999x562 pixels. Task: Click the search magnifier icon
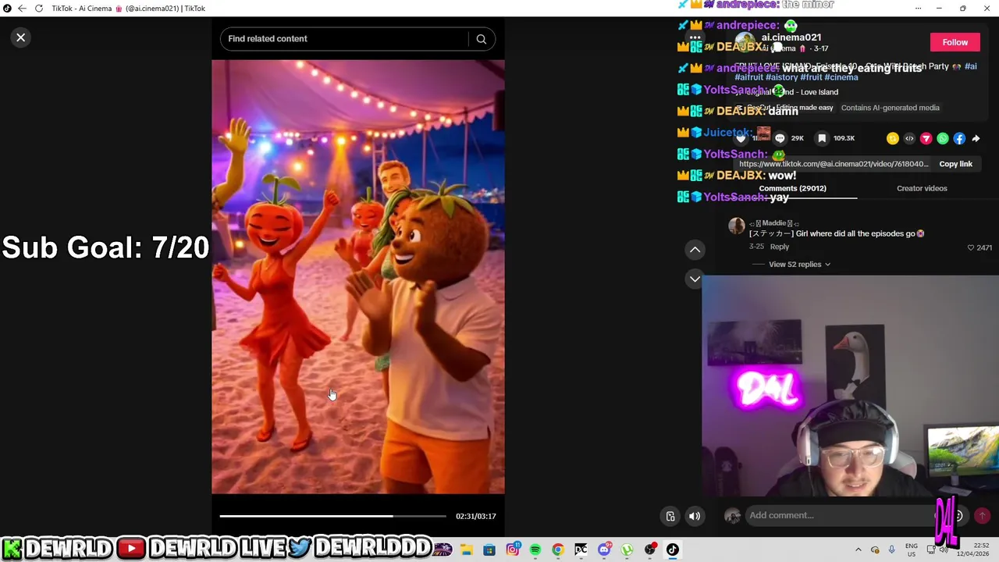[x=482, y=39]
